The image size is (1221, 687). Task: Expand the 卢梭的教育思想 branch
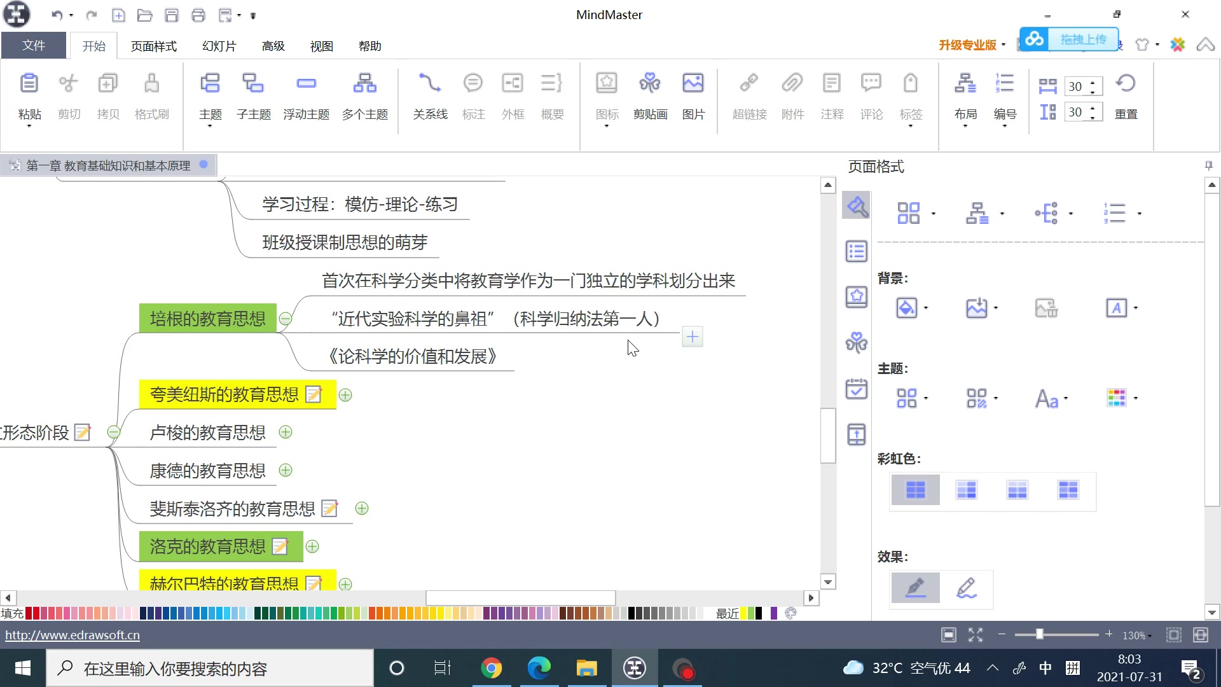point(286,433)
